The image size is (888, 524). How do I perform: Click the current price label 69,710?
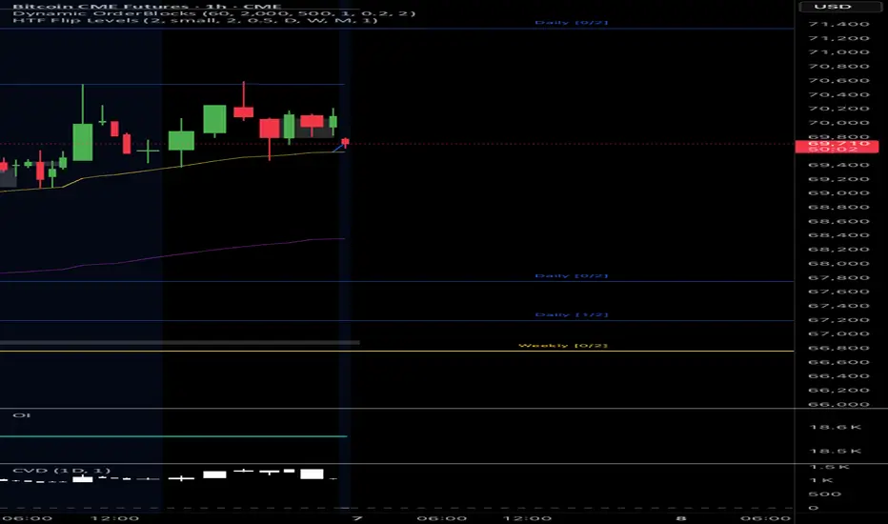(837, 146)
